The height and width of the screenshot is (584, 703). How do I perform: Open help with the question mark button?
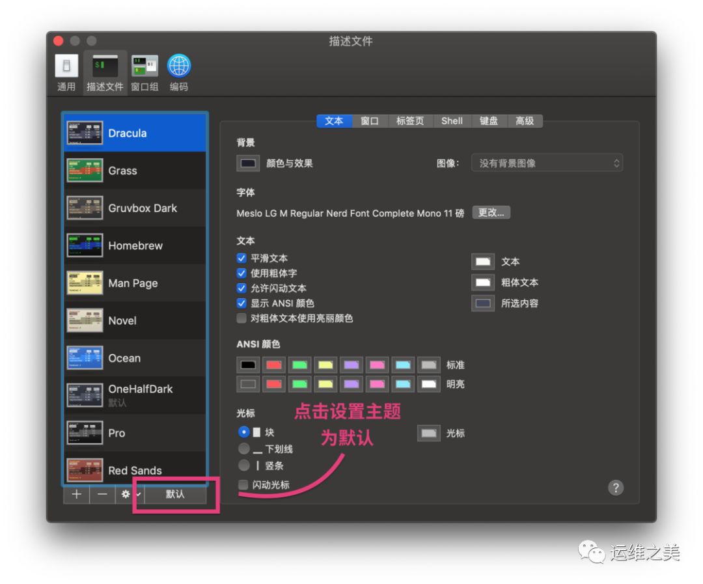616,488
